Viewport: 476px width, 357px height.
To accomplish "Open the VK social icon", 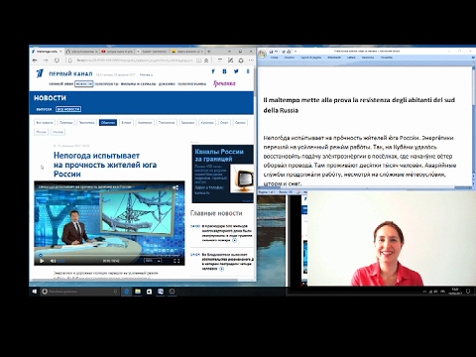I will click(224, 71).
